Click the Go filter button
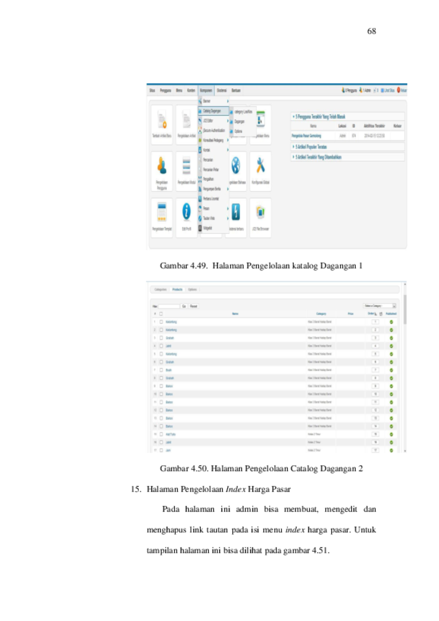This screenshot has width=439, height=621. pyautogui.click(x=184, y=306)
